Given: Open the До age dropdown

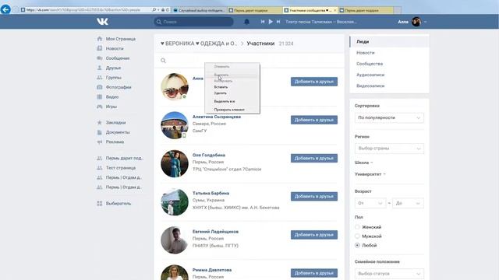Looking at the screenshot, I should [x=408, y=203].
